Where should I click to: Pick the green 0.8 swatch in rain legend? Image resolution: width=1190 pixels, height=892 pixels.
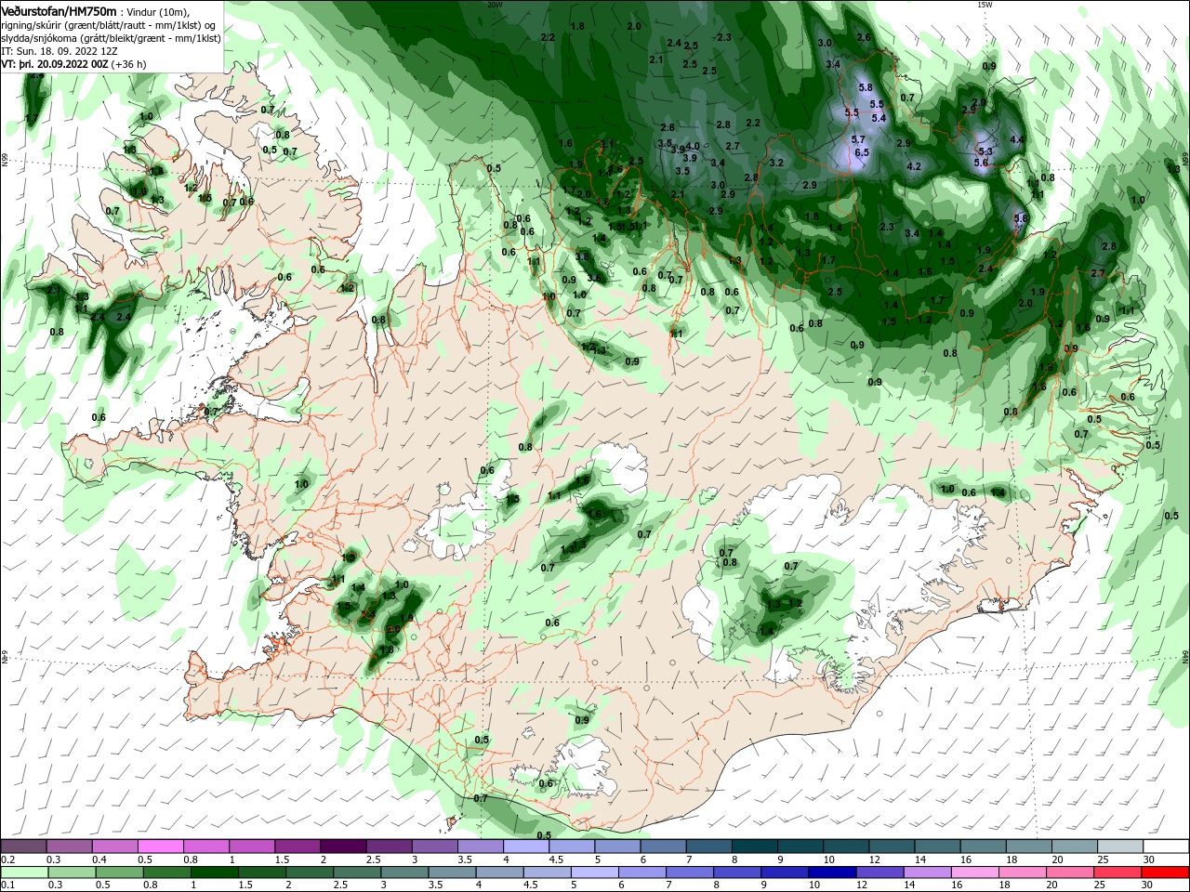click(x=166, y=872)
